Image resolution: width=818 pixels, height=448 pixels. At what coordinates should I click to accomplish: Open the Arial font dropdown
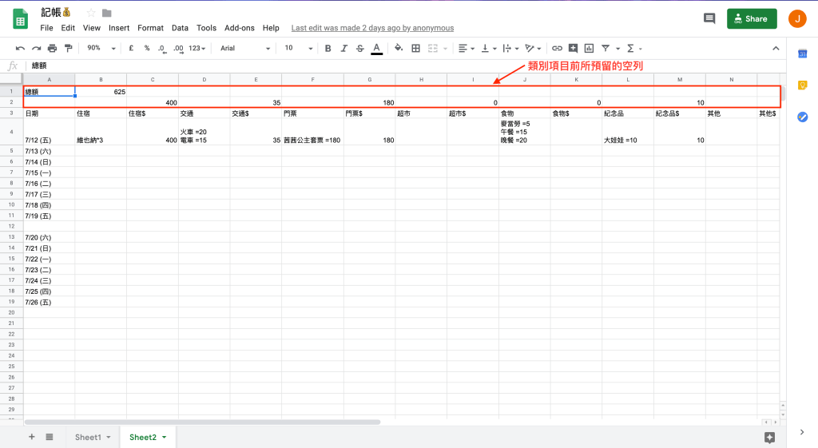[245, 48]
